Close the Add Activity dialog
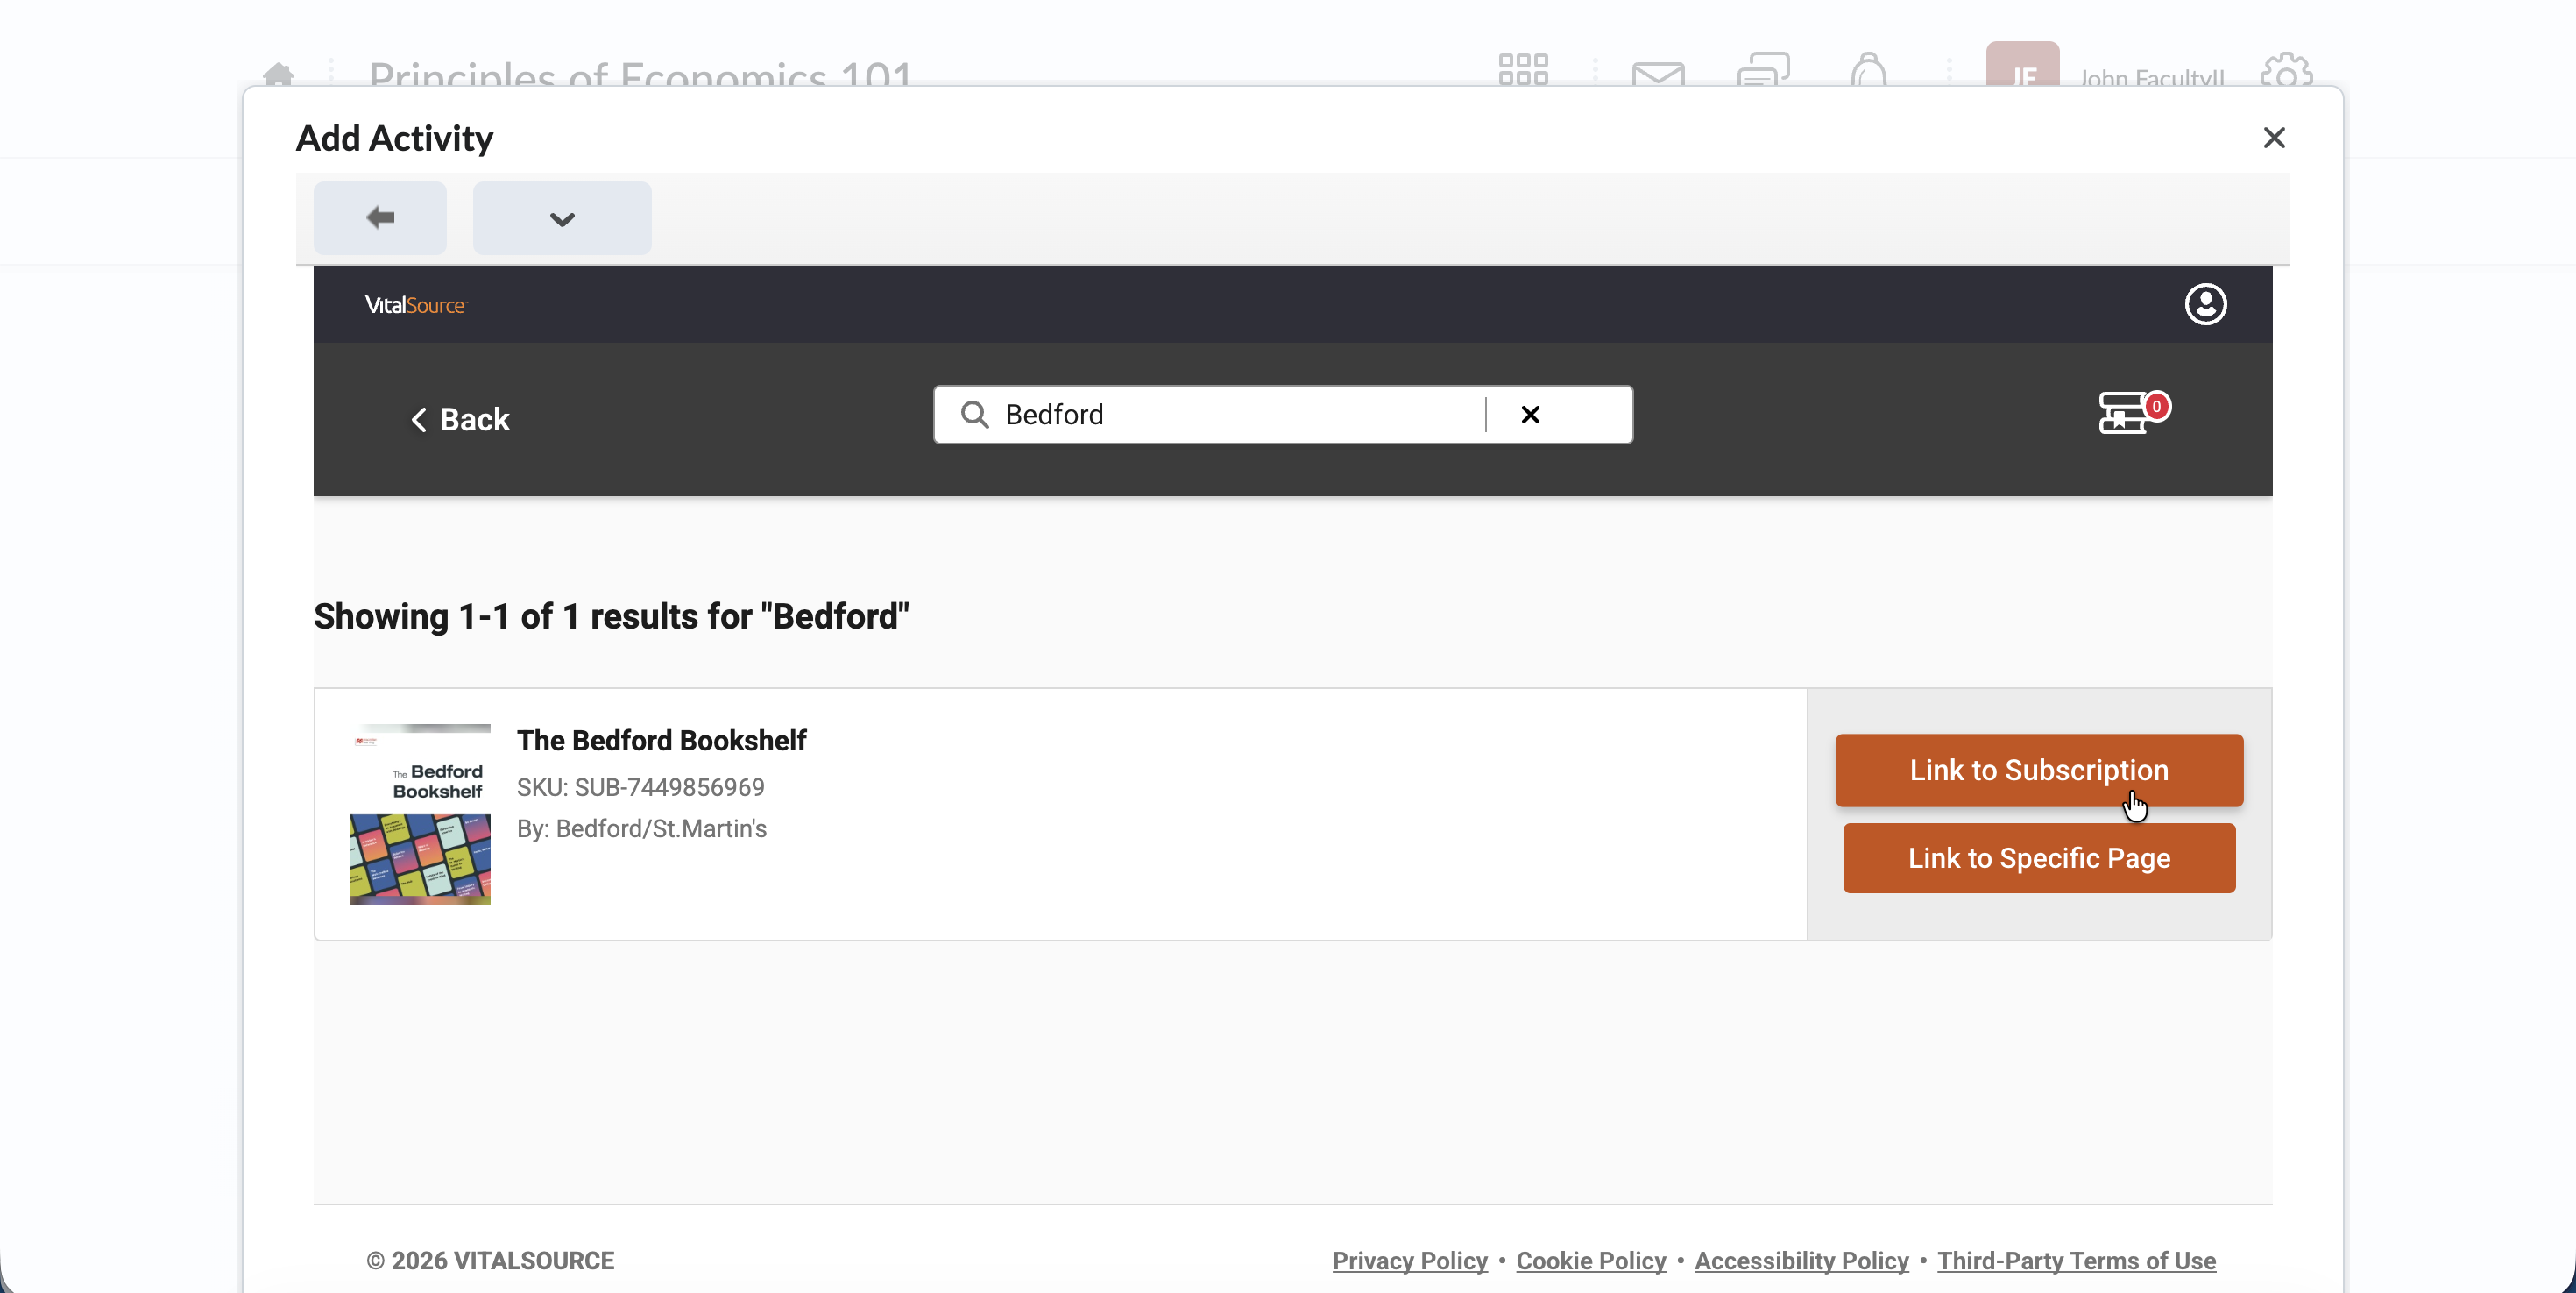The image size is (2576, 1293). point(2274,139)
